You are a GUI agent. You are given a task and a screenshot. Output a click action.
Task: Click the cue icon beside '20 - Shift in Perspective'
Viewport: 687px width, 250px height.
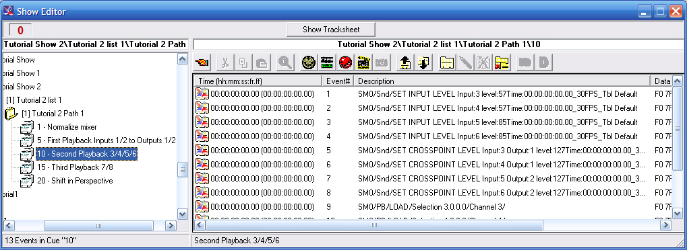[x=27, y=181]
